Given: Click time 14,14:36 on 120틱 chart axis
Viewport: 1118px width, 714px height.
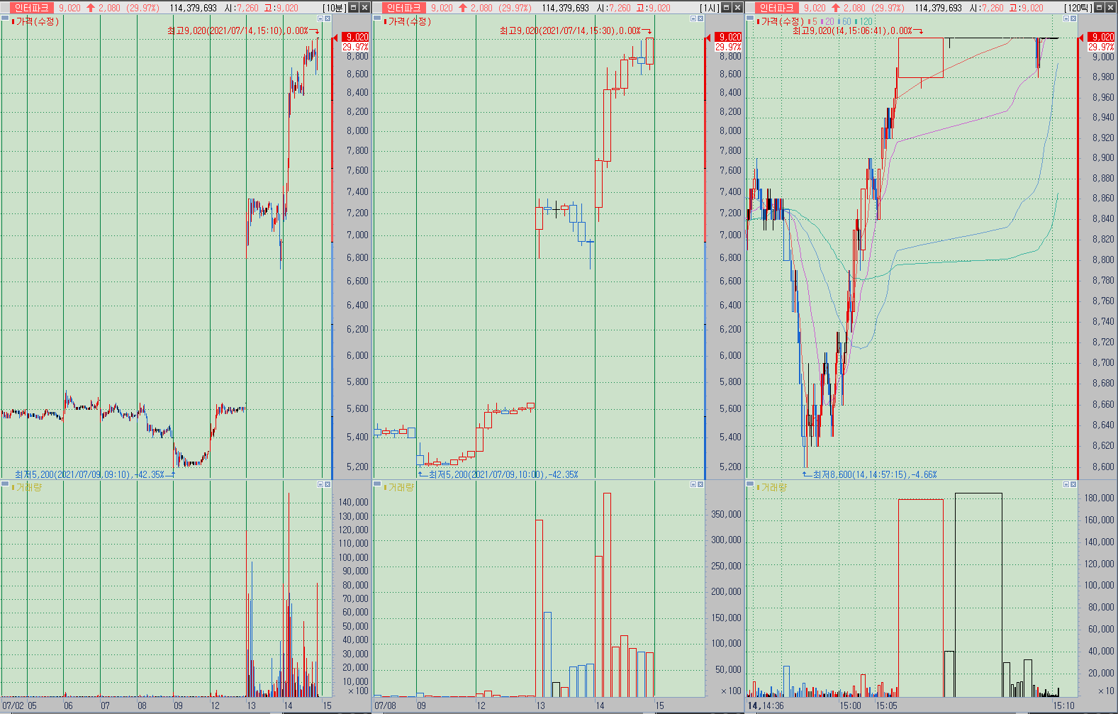Looking at the screenshot, I should (x=766, y=705).
